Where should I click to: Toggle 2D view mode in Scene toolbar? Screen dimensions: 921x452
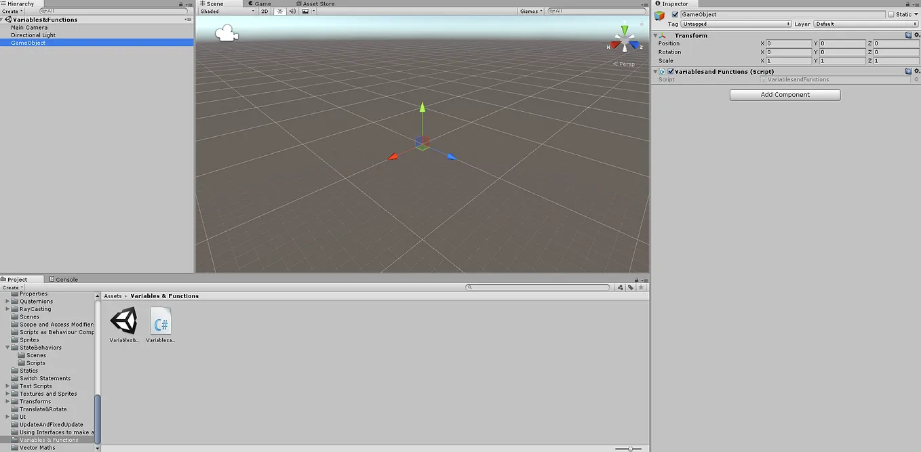tap(264, 11)
